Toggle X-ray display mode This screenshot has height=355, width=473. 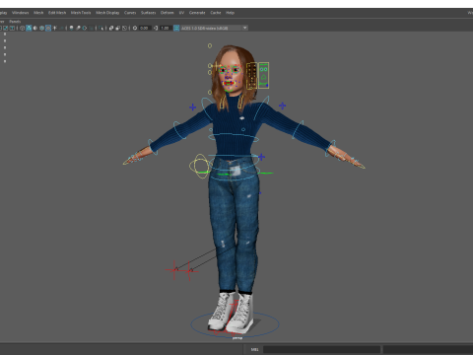point(111,28)
